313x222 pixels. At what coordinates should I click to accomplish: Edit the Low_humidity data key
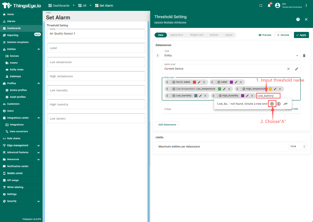tap(201, 96)
